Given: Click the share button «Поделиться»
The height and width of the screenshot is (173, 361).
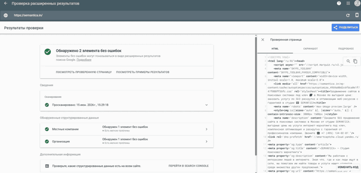Looking at the screenshot, I should tap(345, 27).
